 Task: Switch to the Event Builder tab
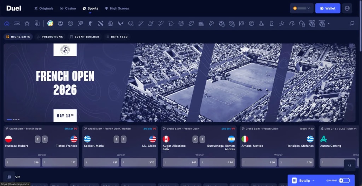click(x=84, y=37)
